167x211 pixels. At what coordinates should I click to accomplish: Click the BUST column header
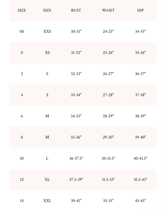76,10
